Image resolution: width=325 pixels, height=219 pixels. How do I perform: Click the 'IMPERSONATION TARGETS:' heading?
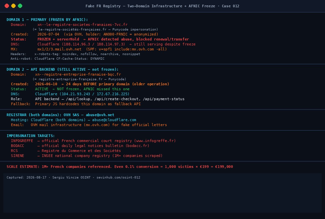pos(31,136)
